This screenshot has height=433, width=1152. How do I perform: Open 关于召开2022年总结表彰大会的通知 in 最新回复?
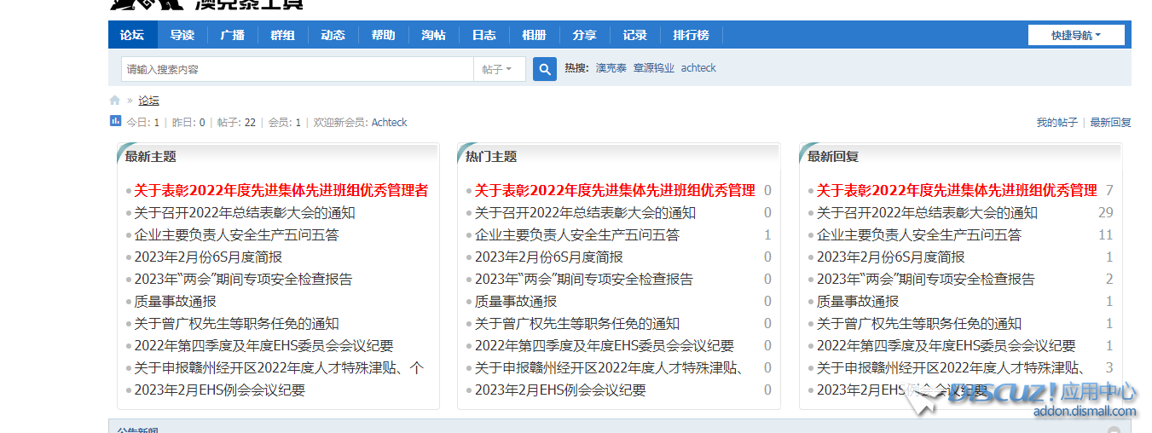(x=927, y=213)
